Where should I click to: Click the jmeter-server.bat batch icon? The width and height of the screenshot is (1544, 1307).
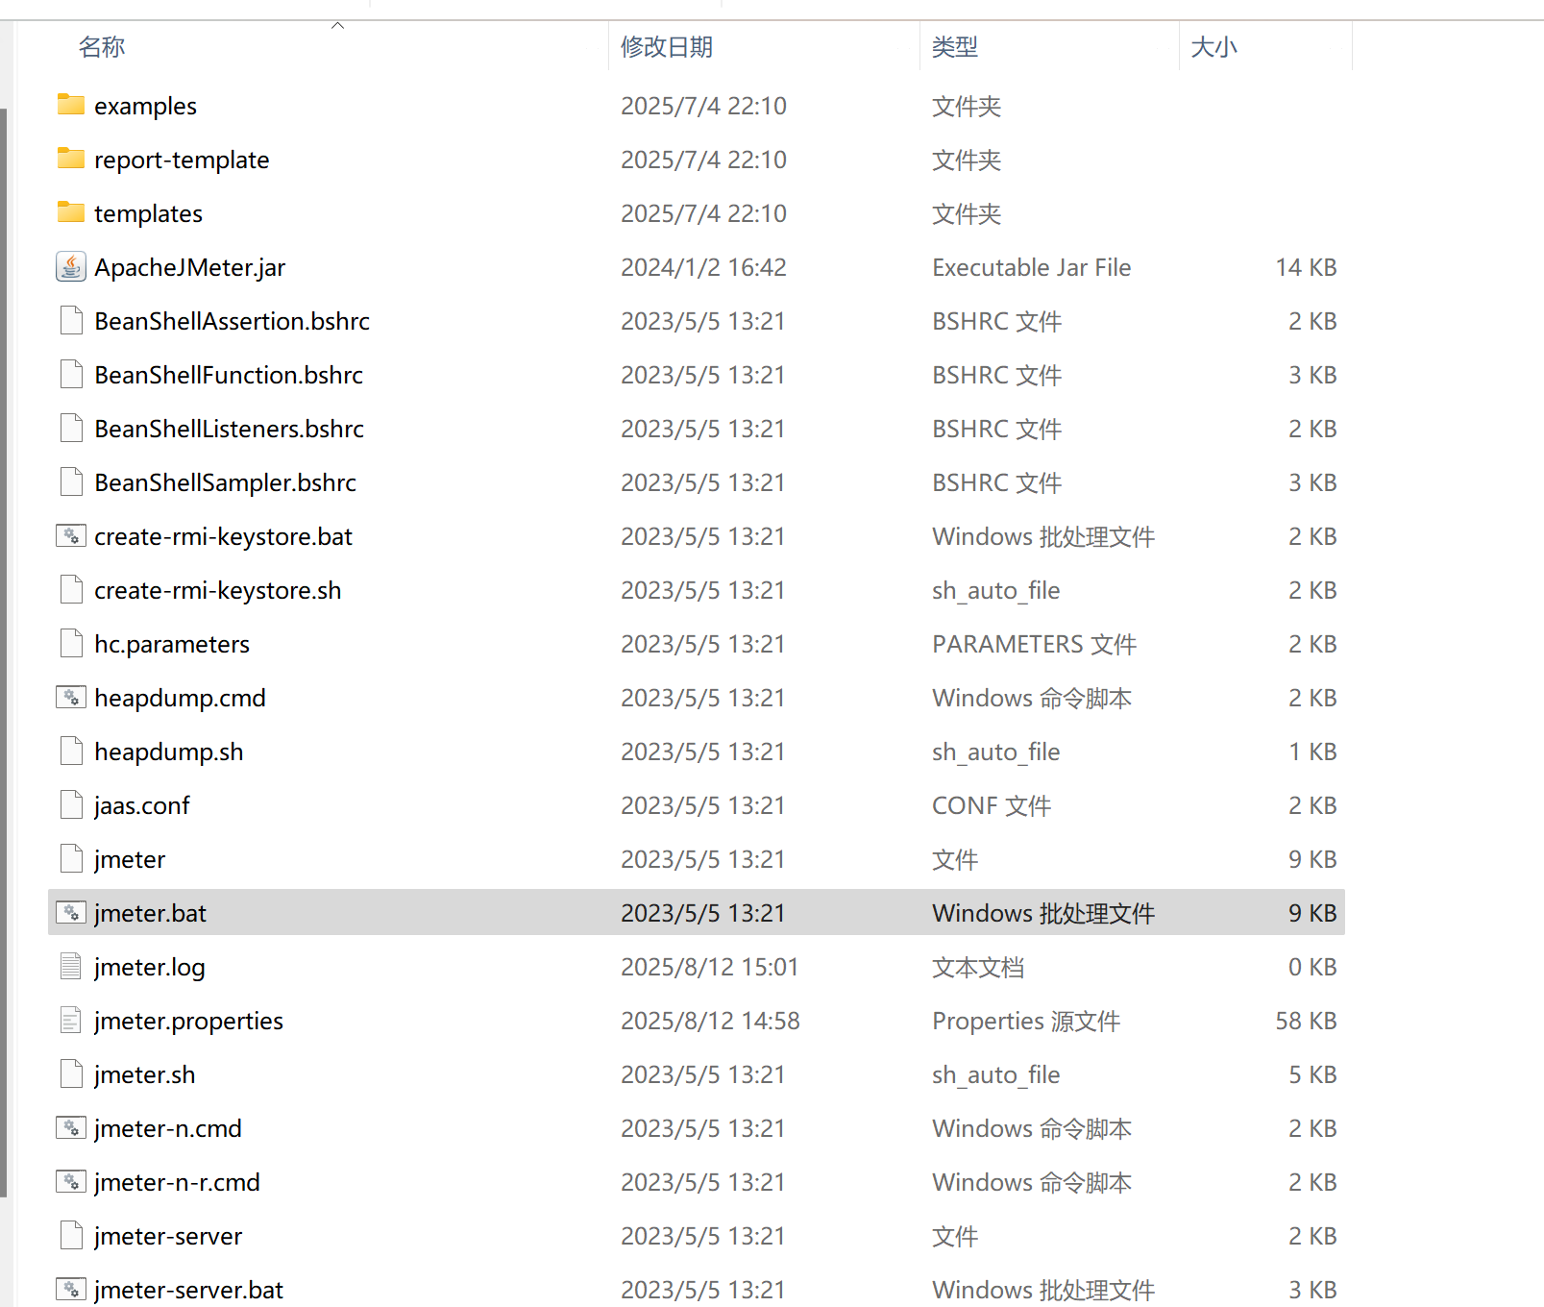pos(70,1289)
